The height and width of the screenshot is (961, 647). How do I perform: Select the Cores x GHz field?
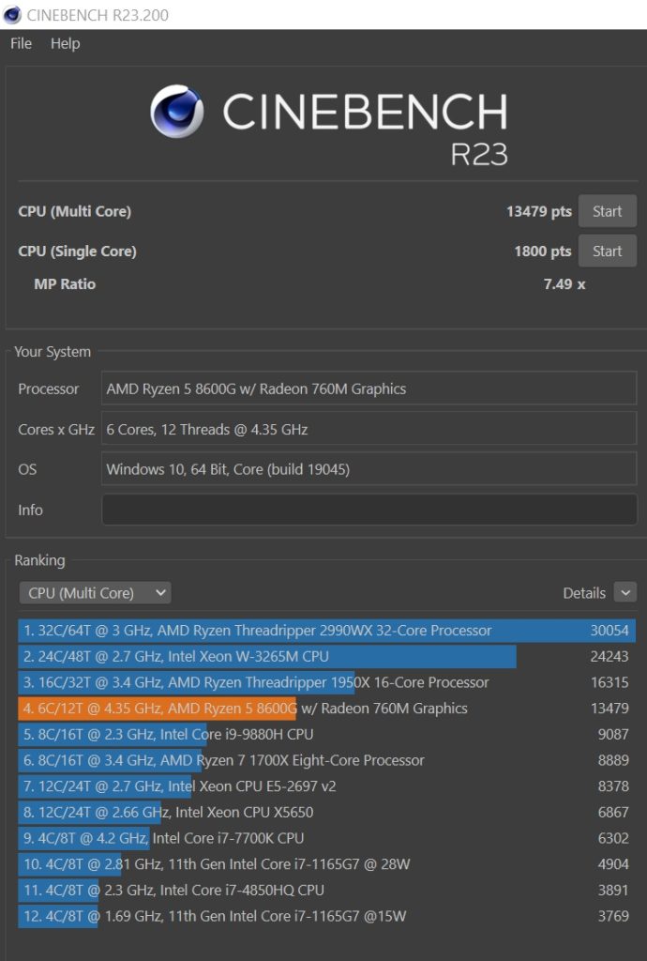369,429
